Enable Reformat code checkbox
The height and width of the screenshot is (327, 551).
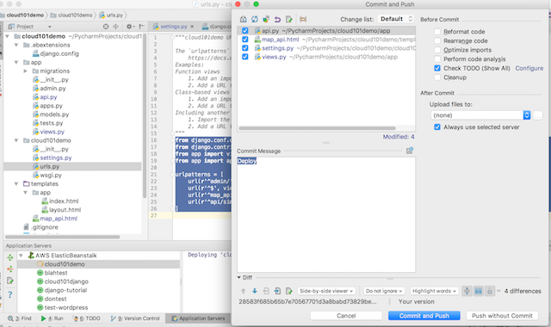pyautogui.click(x=437, y=32)
